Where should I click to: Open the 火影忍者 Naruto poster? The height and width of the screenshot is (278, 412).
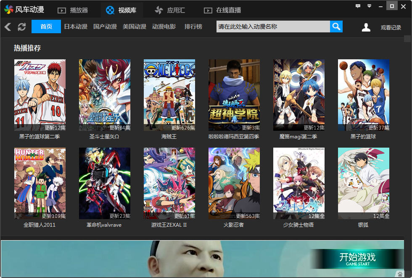pos(234,183)
